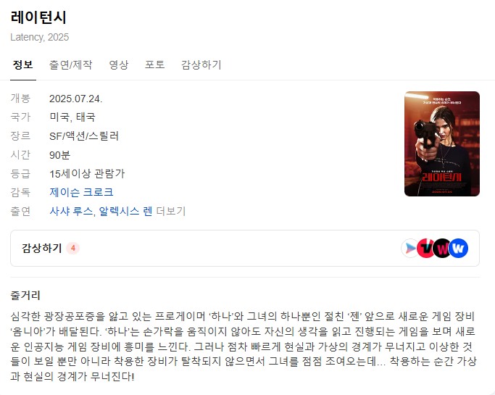The height and width of the screenshot is (395, 495).
Task: Open the 영상 tab
Action: tap(119, 65)
